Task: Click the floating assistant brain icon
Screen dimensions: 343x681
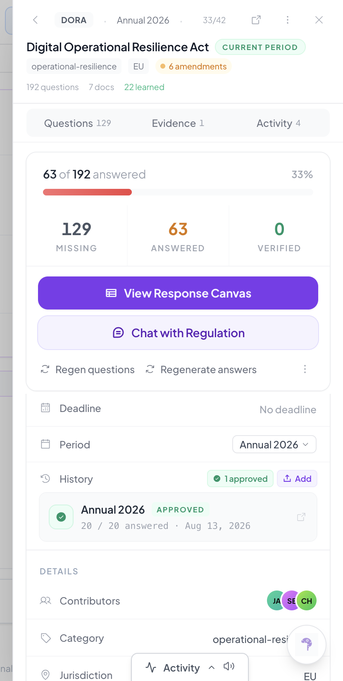Action: [307, 644]
